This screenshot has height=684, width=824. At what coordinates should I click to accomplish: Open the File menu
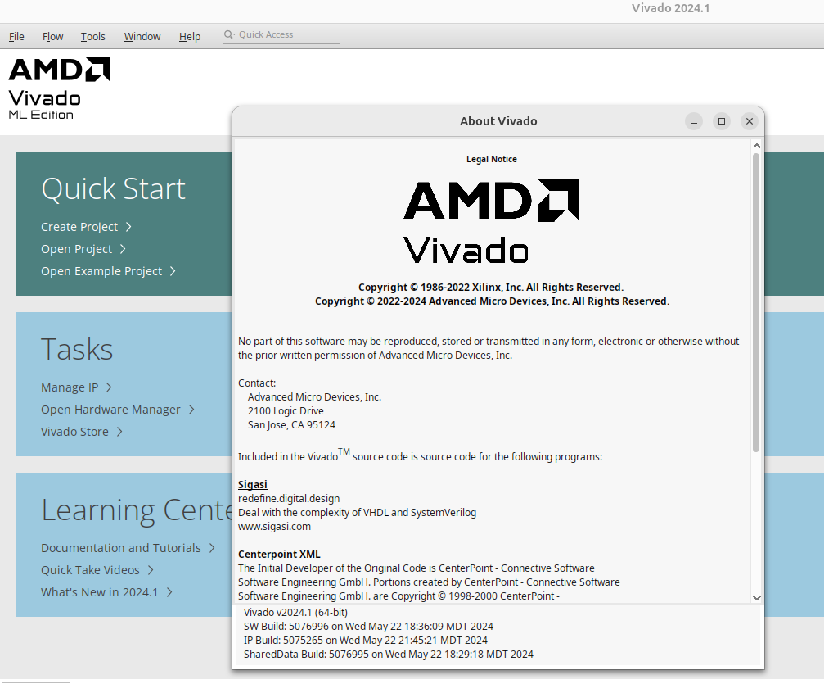click(x=16, y=36)
